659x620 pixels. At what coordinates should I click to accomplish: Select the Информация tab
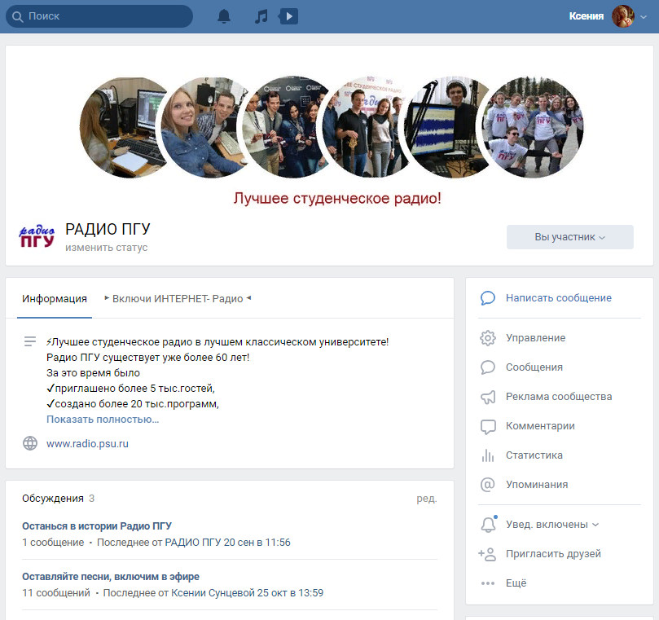click(55, 299)
